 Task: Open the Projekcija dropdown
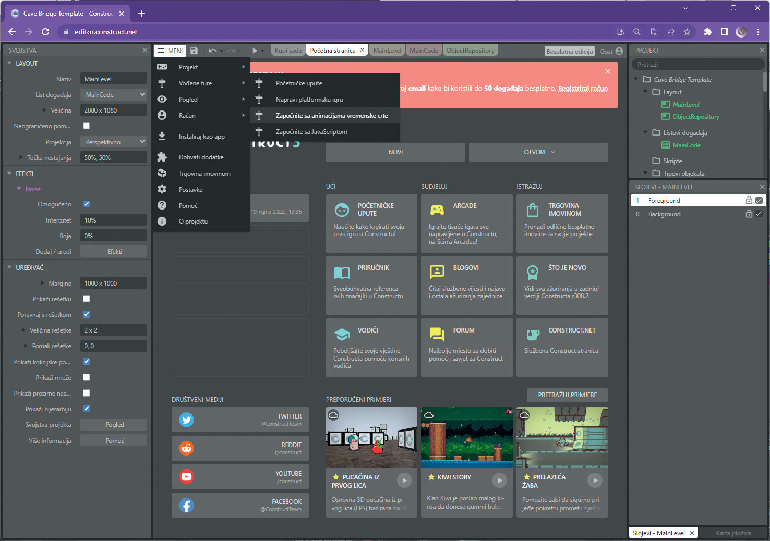[x=114, y=142]
